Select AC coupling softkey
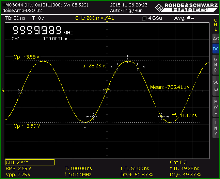Screen dimensions: 220x179 pyautogui.click(x=216, y=38)
